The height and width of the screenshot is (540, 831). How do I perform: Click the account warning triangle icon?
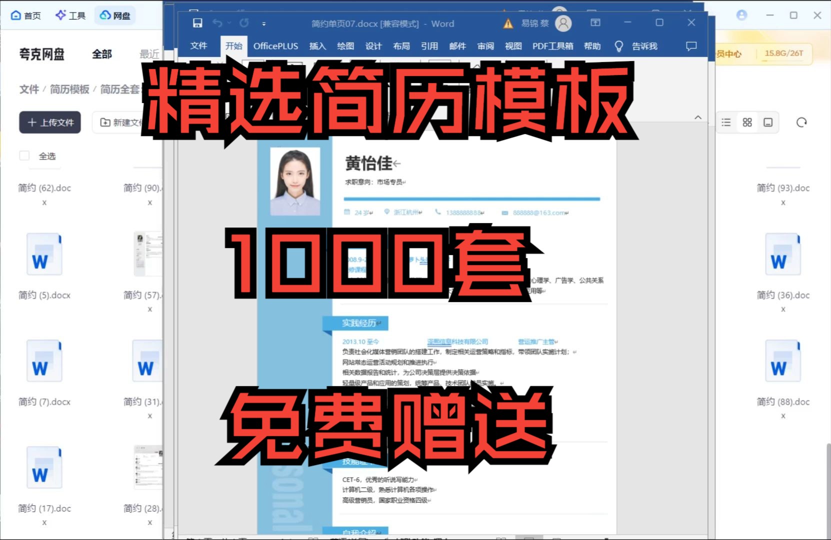click(x=508, y=23)
